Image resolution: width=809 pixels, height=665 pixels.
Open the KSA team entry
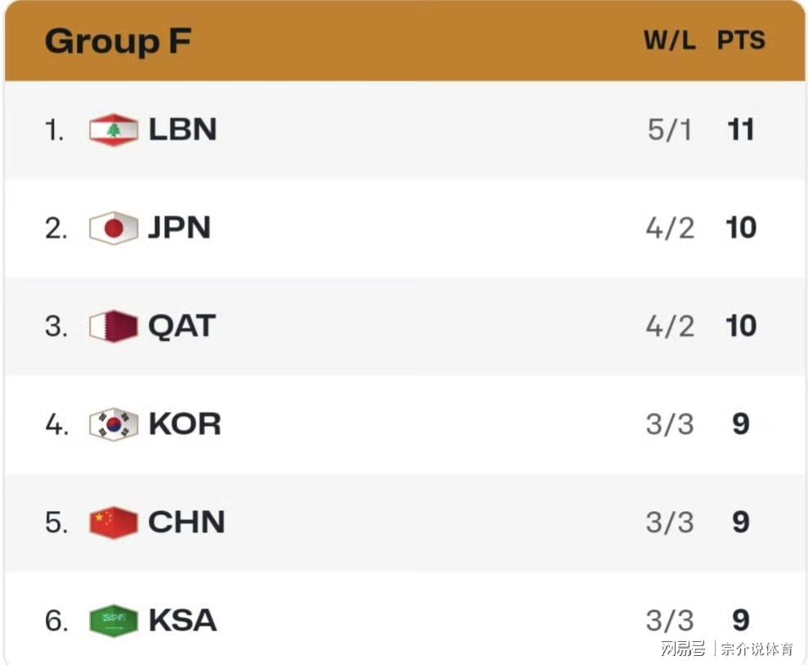tap(182, 620)
